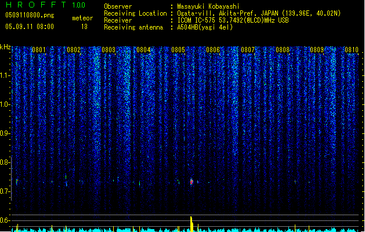Click the tall yellow intensity peak bar

click(191, 224)
